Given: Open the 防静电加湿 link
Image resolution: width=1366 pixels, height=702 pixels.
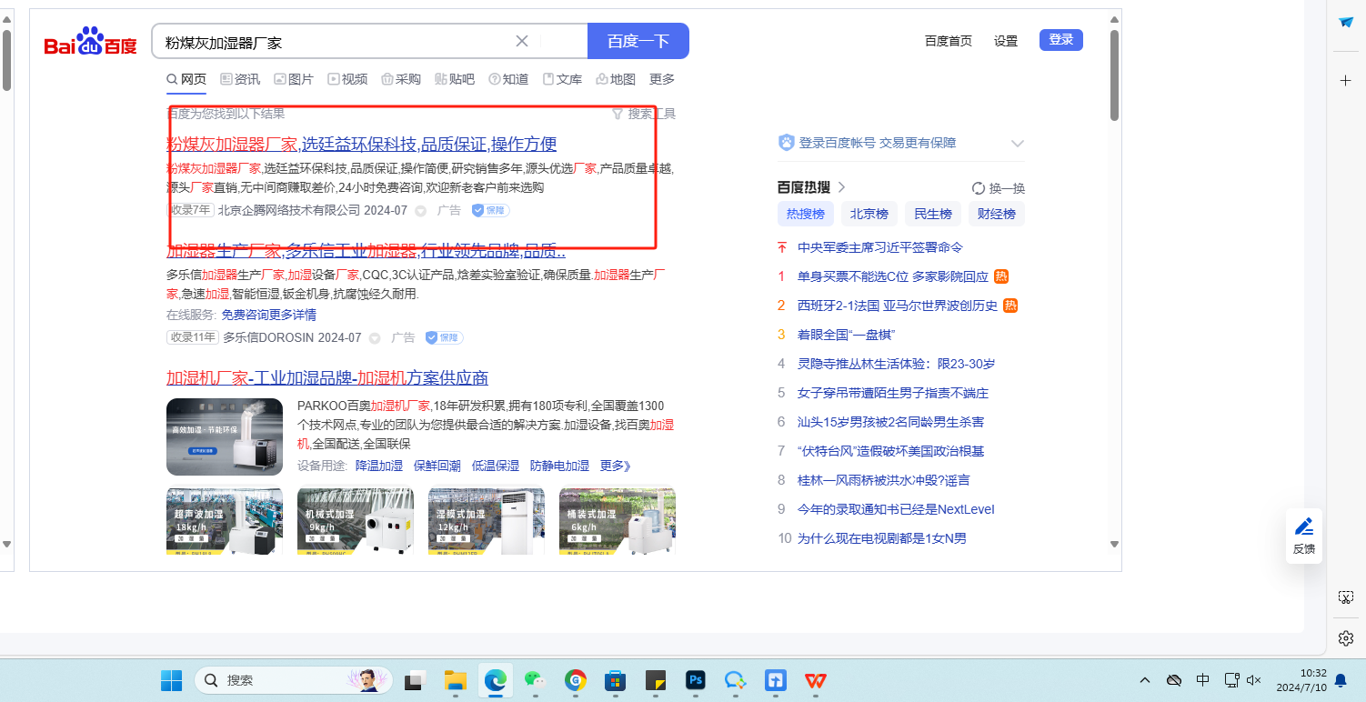Looking at the screenshot, I should click(x=559, y=466).
